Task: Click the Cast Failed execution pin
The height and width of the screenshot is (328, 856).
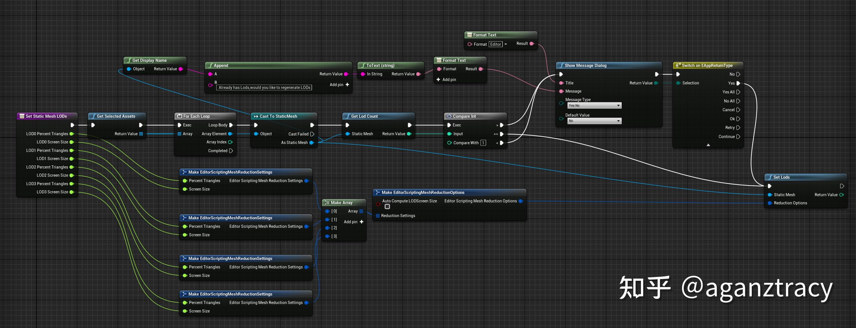Action: click(312, 134)
